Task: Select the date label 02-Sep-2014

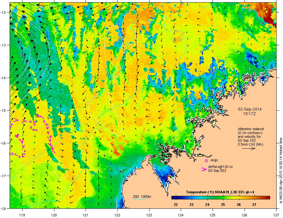Action: pos(250,109)
